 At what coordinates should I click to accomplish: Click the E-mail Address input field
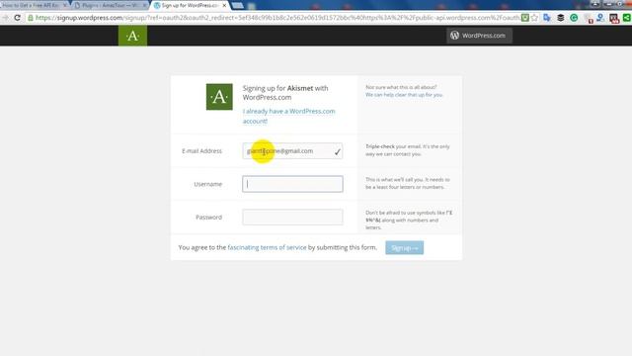(292, 151)
